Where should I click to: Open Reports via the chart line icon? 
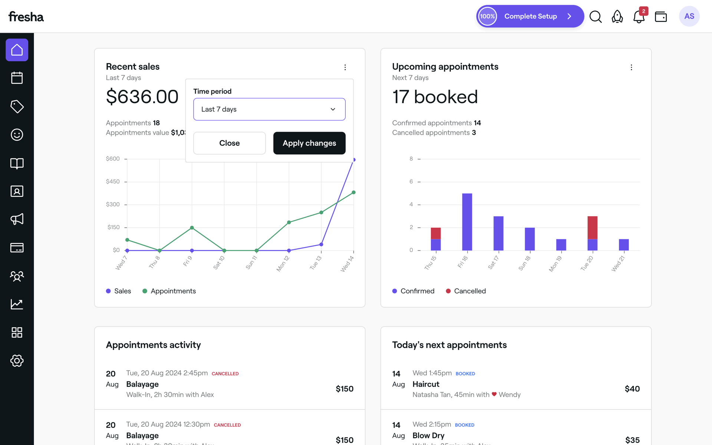(x=17, y=304)
